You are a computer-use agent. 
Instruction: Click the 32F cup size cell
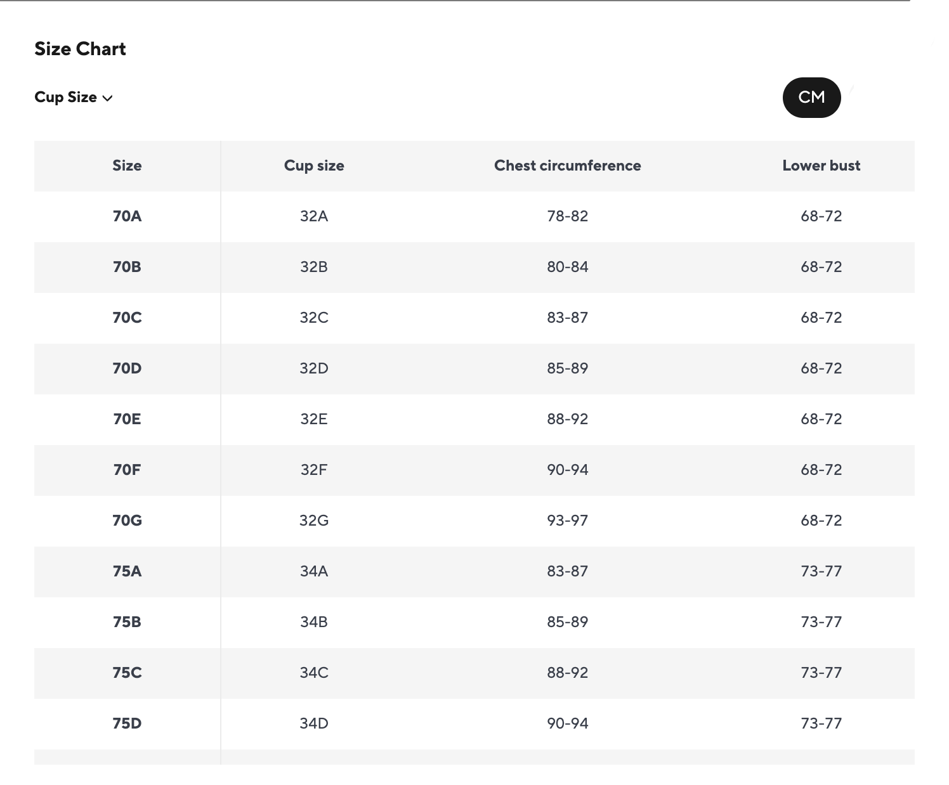pyautogui.click(x=314, y=470)
